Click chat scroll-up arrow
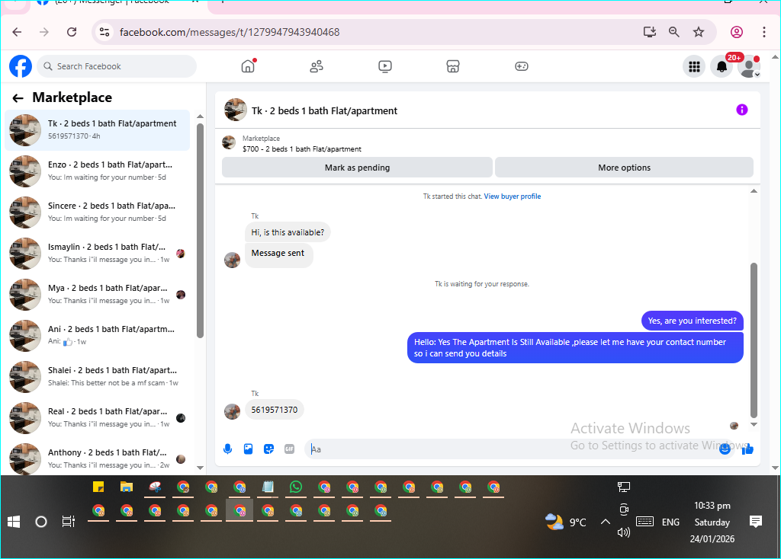Viewport: 781px width, 559px height. click(754, 191)
